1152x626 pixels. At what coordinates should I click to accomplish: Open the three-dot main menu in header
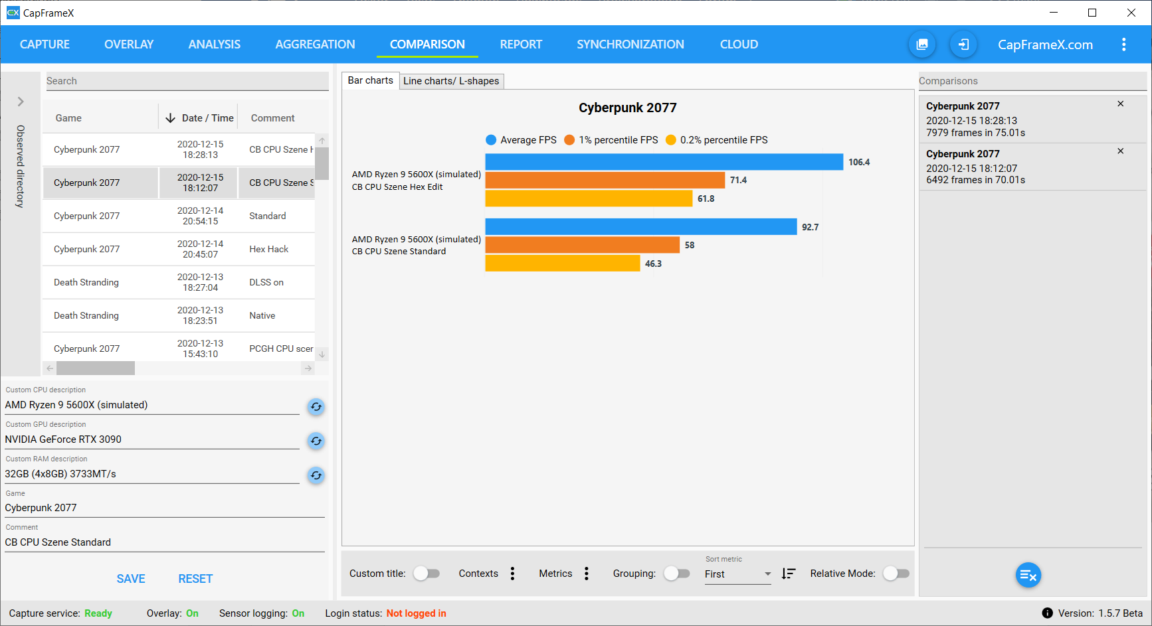(x=1123, y=44)
